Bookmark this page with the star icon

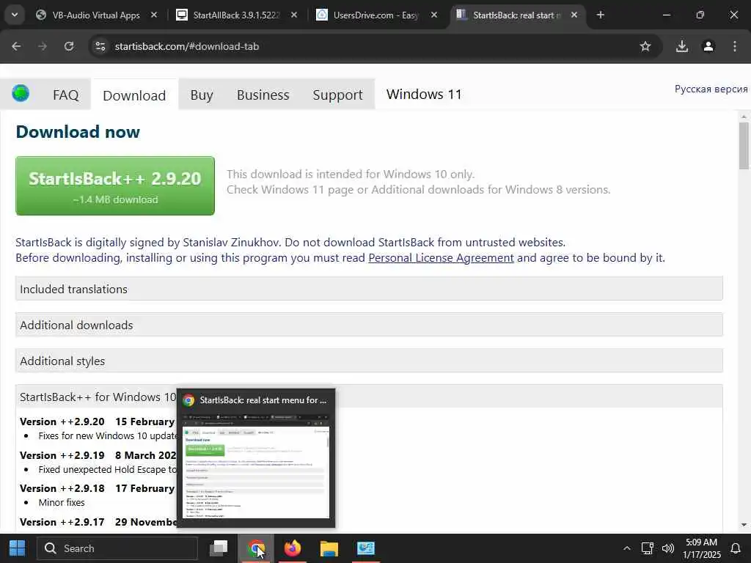pyautogui.click(x=645, y=46)
